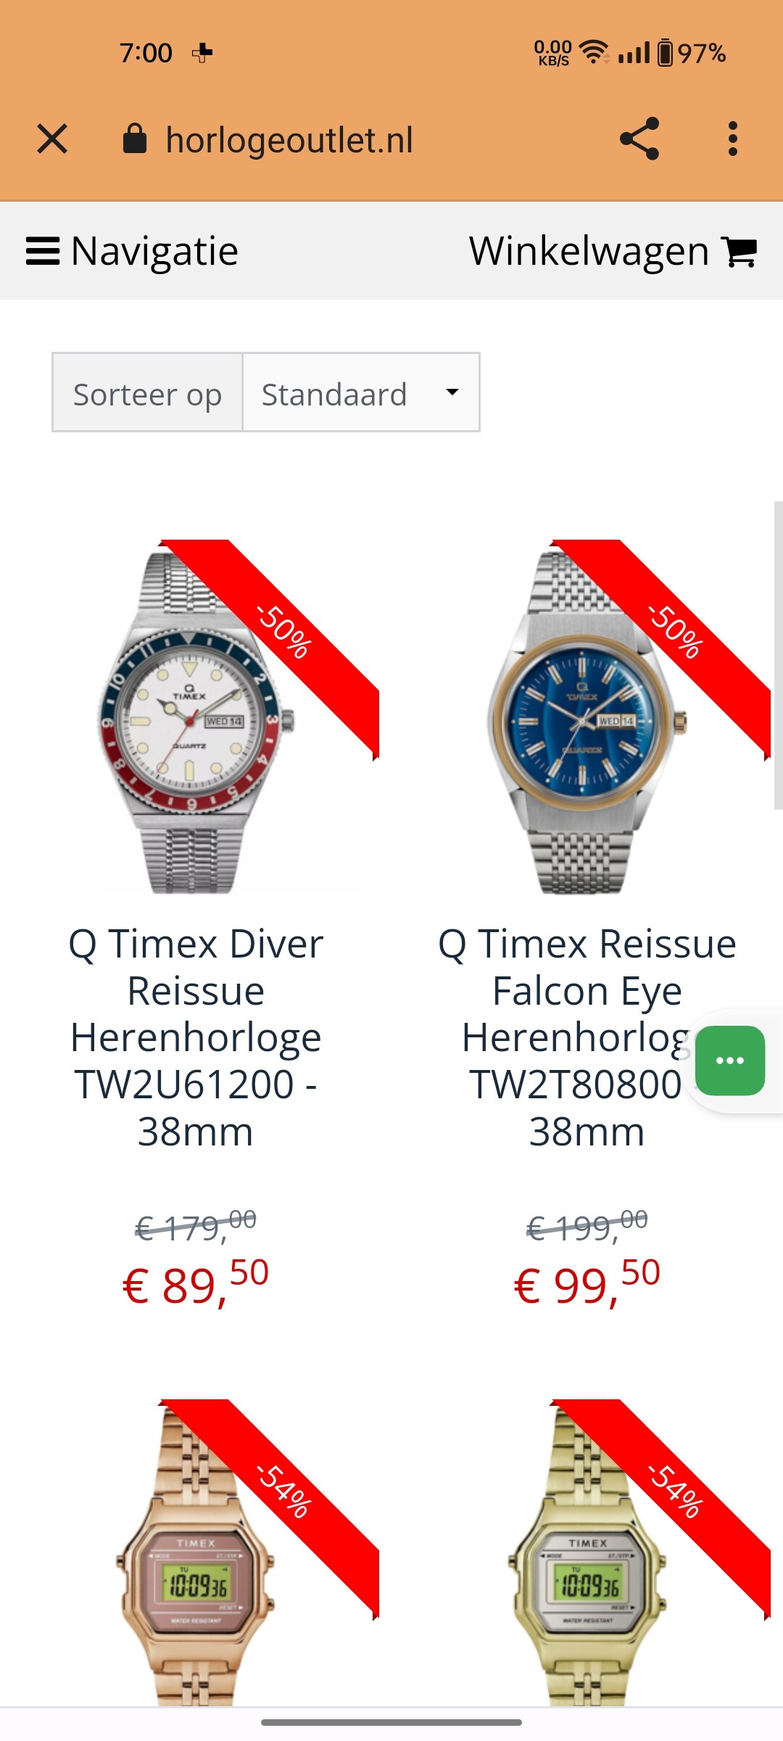This screenshot has height=1741, width=783.
Task: Click the sort dropdown arrow
Action: (x=452, y=392)
